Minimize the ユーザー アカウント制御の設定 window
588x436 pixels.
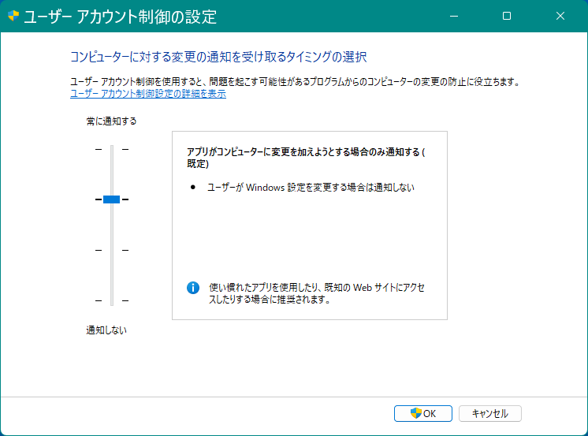454,16
